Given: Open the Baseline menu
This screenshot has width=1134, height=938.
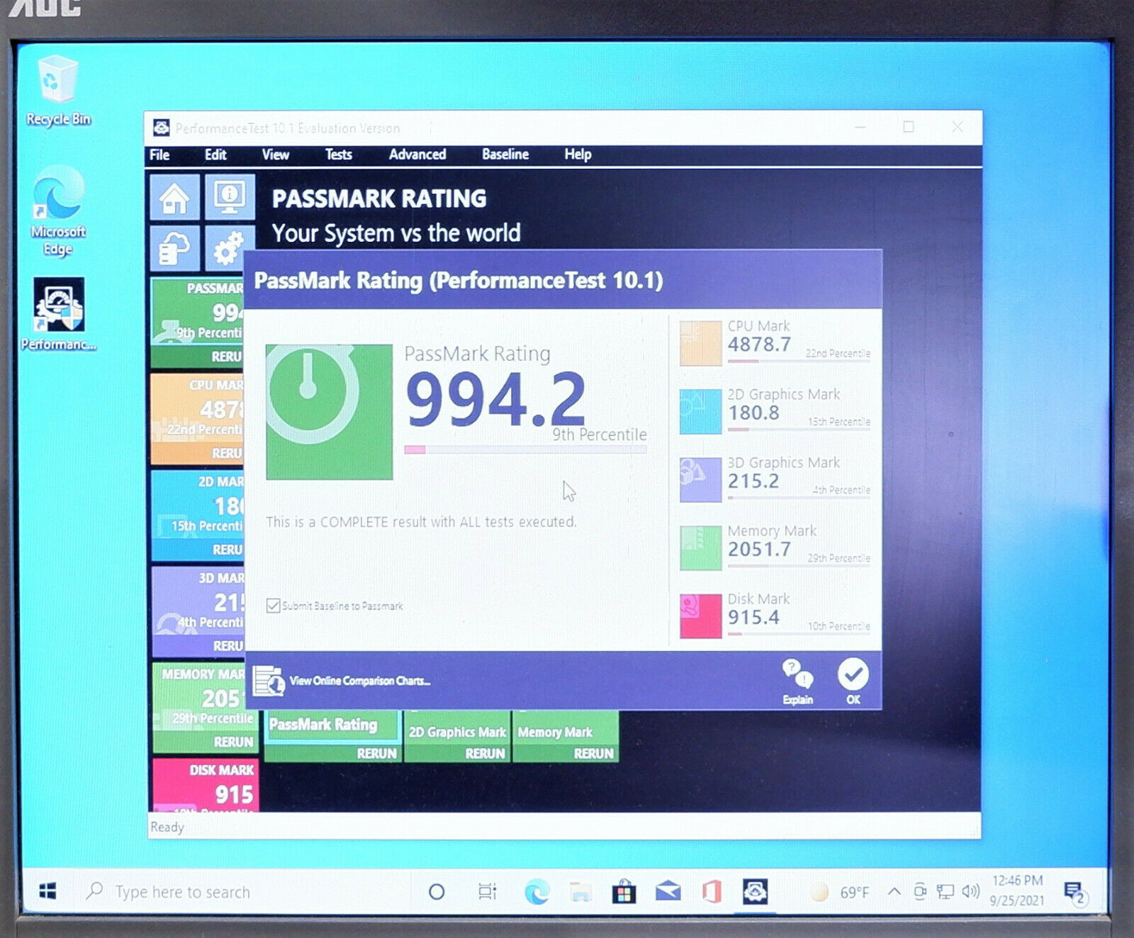Looking at the screenshot, I should pos(505,155).
